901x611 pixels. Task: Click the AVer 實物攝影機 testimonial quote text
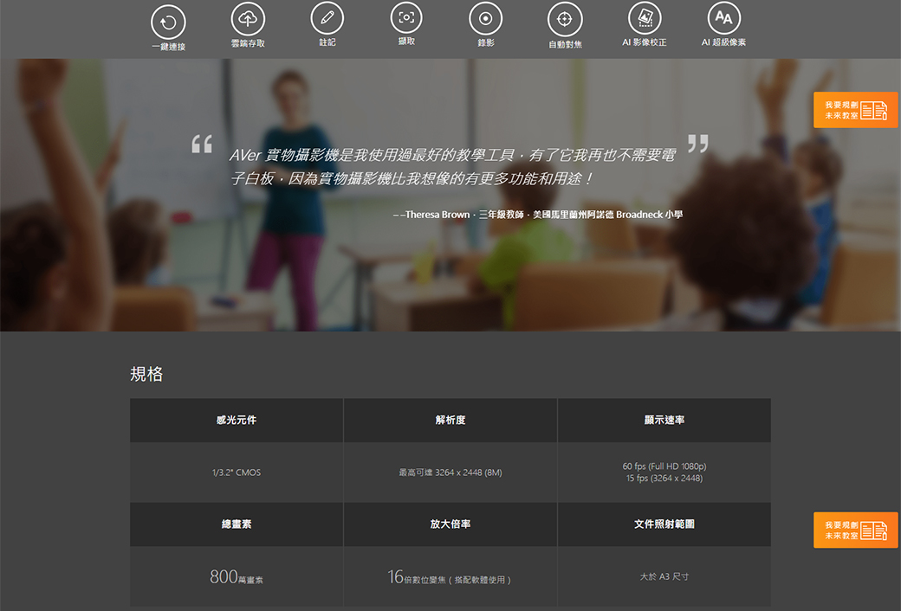(453, 167)
